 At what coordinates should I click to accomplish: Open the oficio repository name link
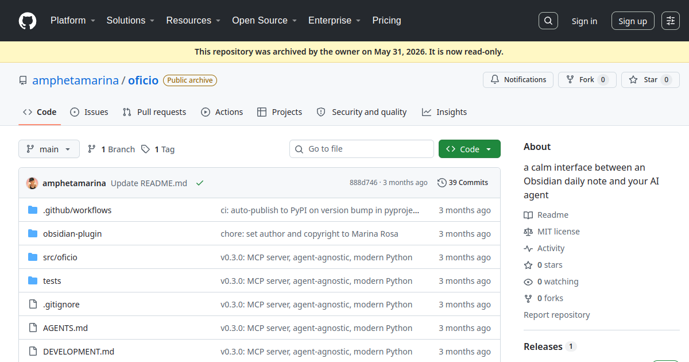[x=143, y=80]
